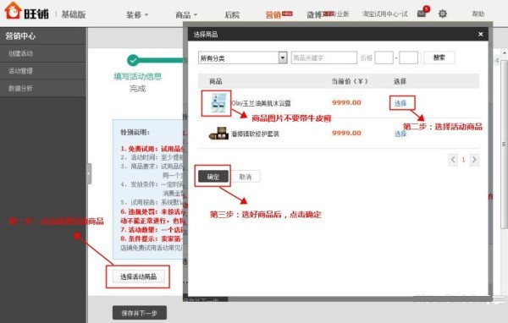Image resolution: width=508 pixels, height=323 pixels.
Task: Open 创建活动 in sidebar
Action: click(43, 53)
